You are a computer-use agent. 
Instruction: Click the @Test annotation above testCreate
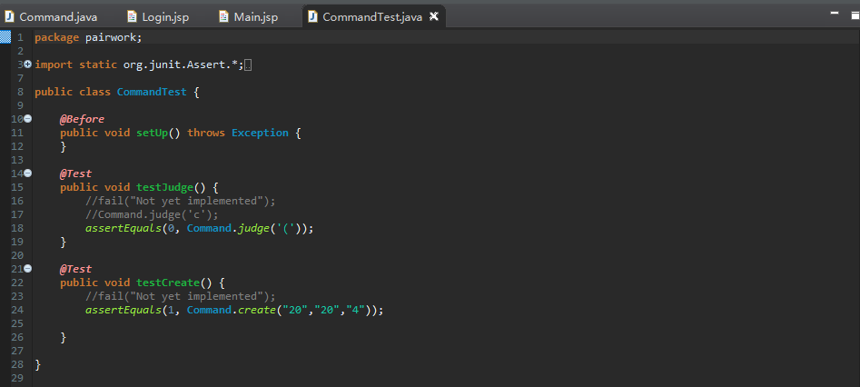click(75, 269)
